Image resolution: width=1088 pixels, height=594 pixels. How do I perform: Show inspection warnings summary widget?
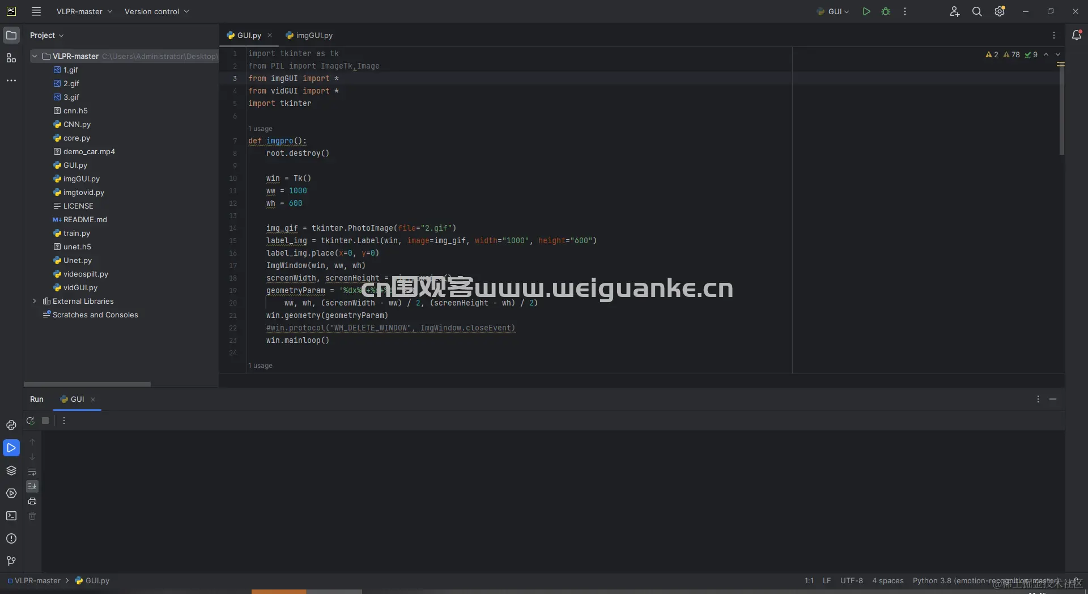pyautogui.click(x=1011, y=55)
